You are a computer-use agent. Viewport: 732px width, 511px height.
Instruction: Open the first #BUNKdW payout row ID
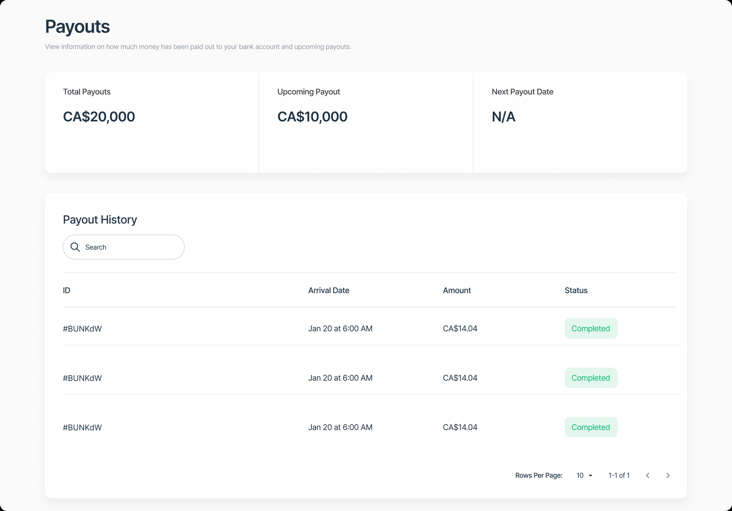82,329
